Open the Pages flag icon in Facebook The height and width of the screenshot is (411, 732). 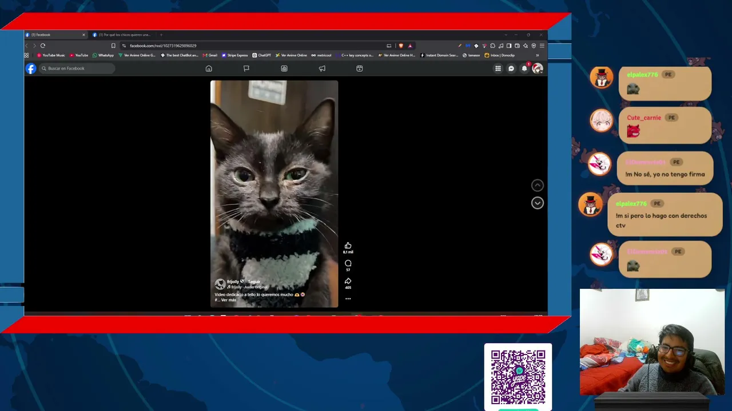click(246, 68)
